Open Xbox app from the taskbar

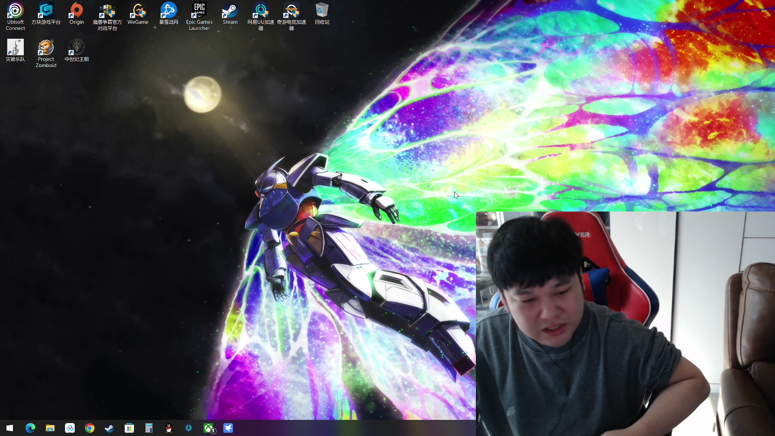[x=209, y=428]
